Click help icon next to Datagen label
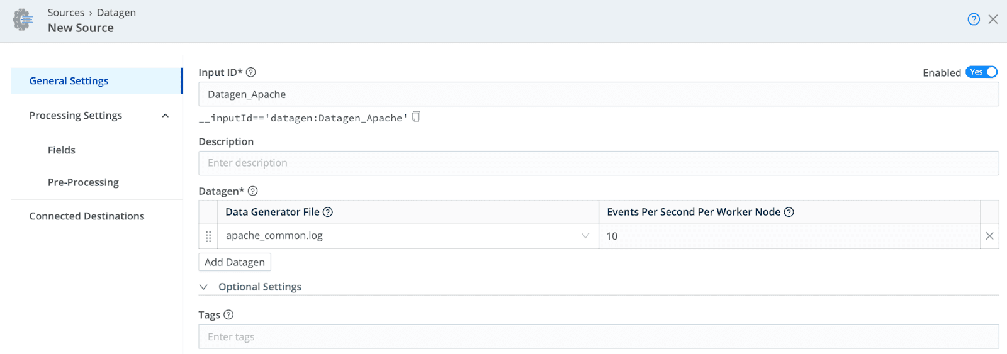Viewport: 1007px width, 354px height. click(x=253, y=191)
